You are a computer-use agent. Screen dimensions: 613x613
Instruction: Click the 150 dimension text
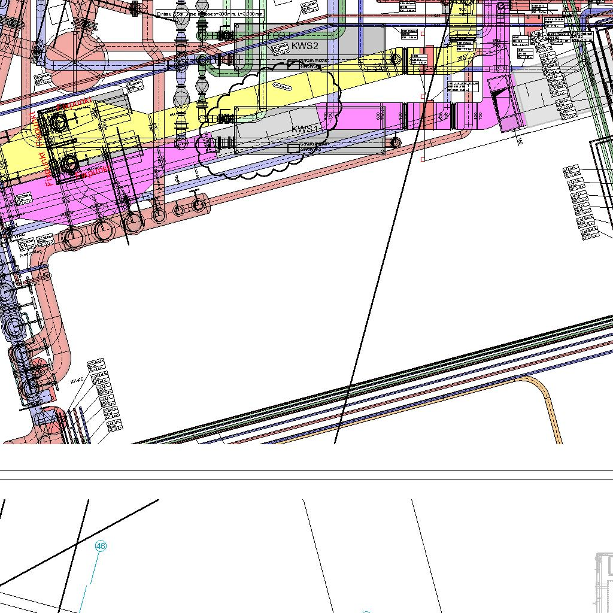519,141
